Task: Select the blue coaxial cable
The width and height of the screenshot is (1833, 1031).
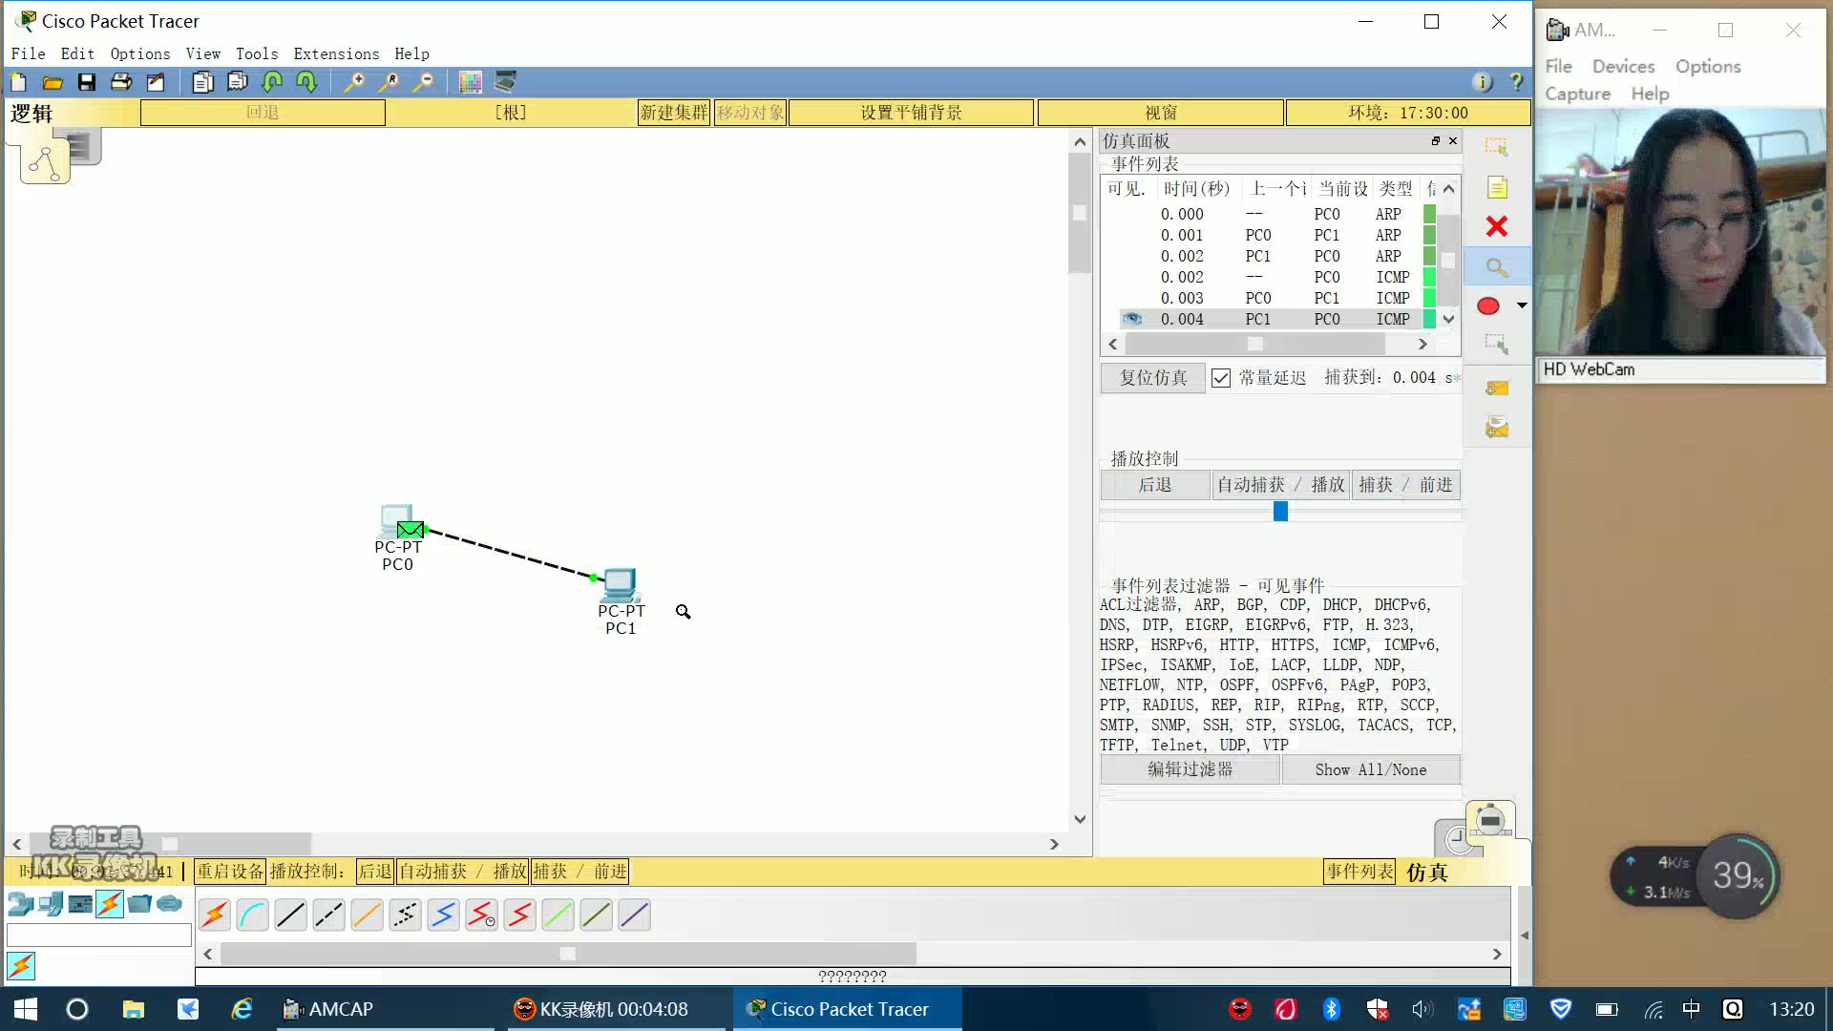Action: 444,915
